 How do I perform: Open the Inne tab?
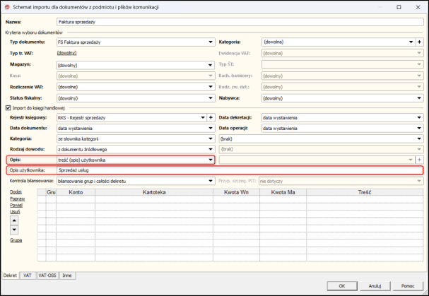tap(67, 276)
